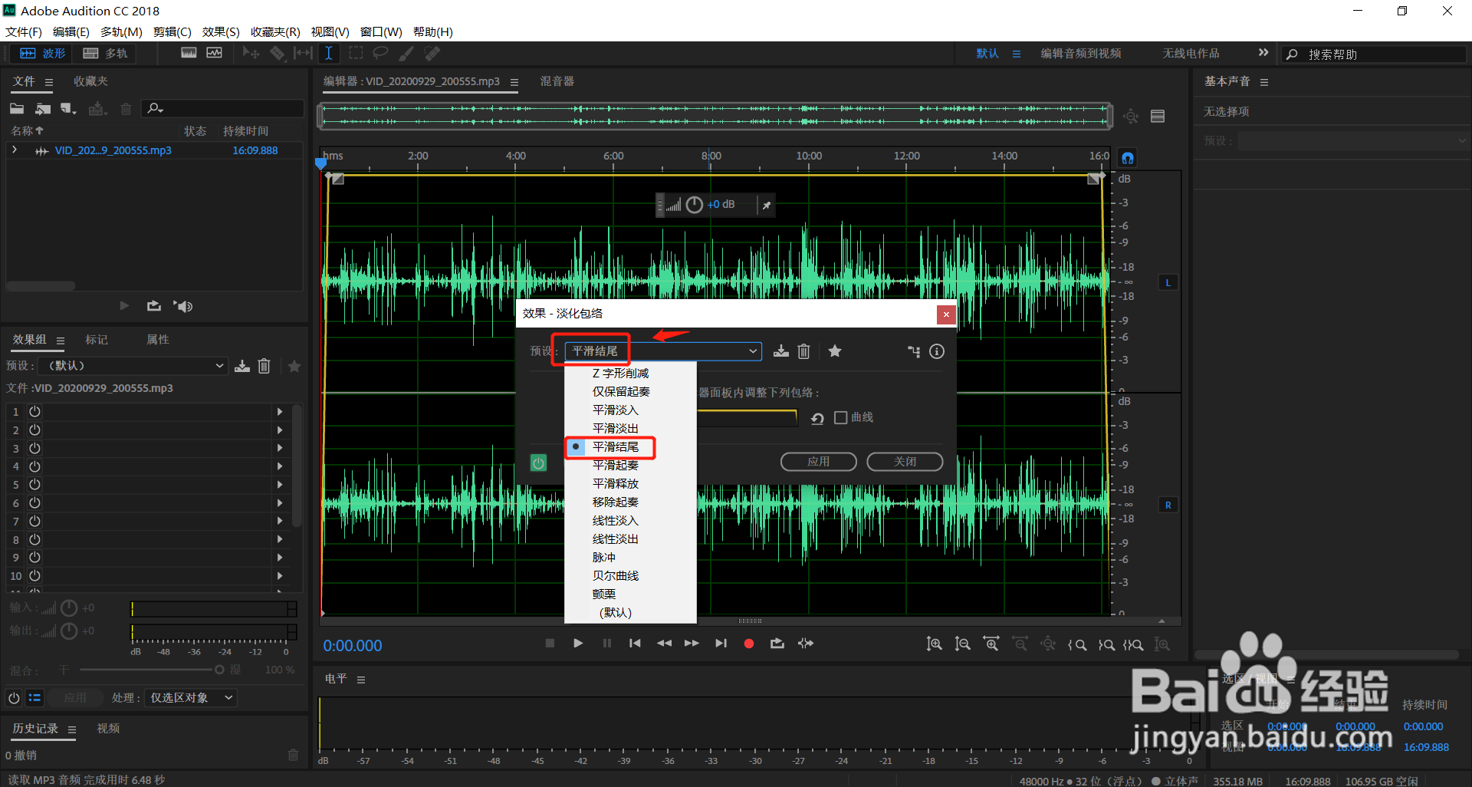Switch to the 标记 tab
The width and height of the screenshot is (1472, 787).
point(97,340)
